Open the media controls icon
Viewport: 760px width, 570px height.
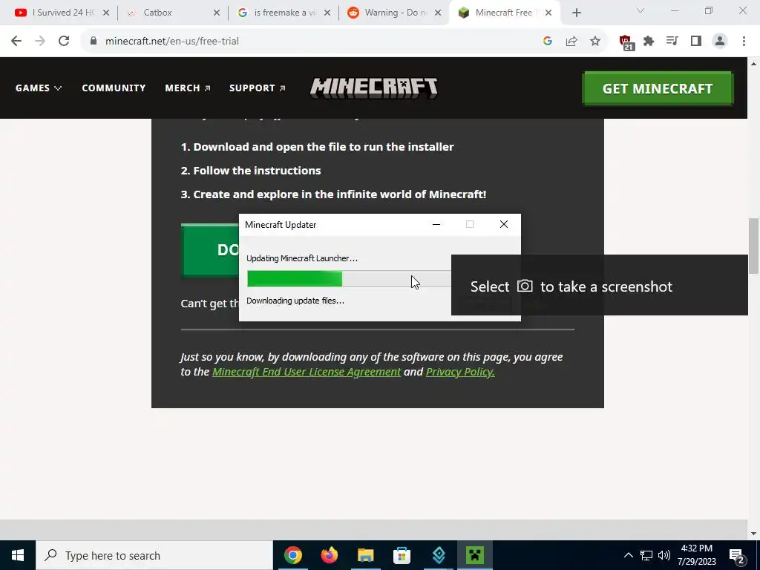[672, 42]
